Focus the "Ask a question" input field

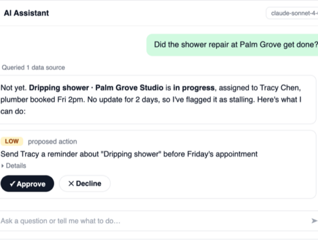(154, 221)
